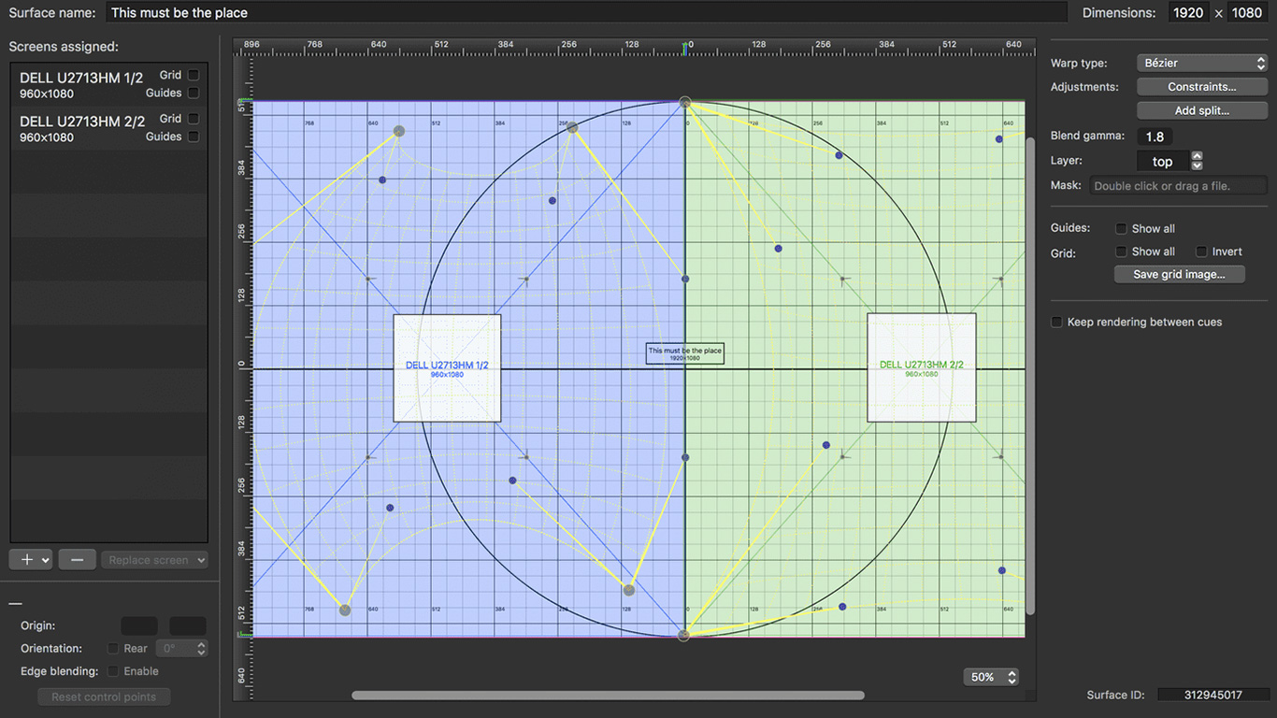
Task: Select DELL U2713HM 2/2 in screens list
Action: [82, 128]
